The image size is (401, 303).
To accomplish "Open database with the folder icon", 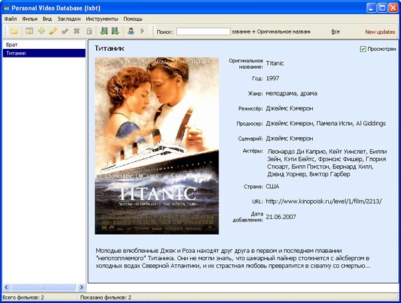I will [14, 31].
